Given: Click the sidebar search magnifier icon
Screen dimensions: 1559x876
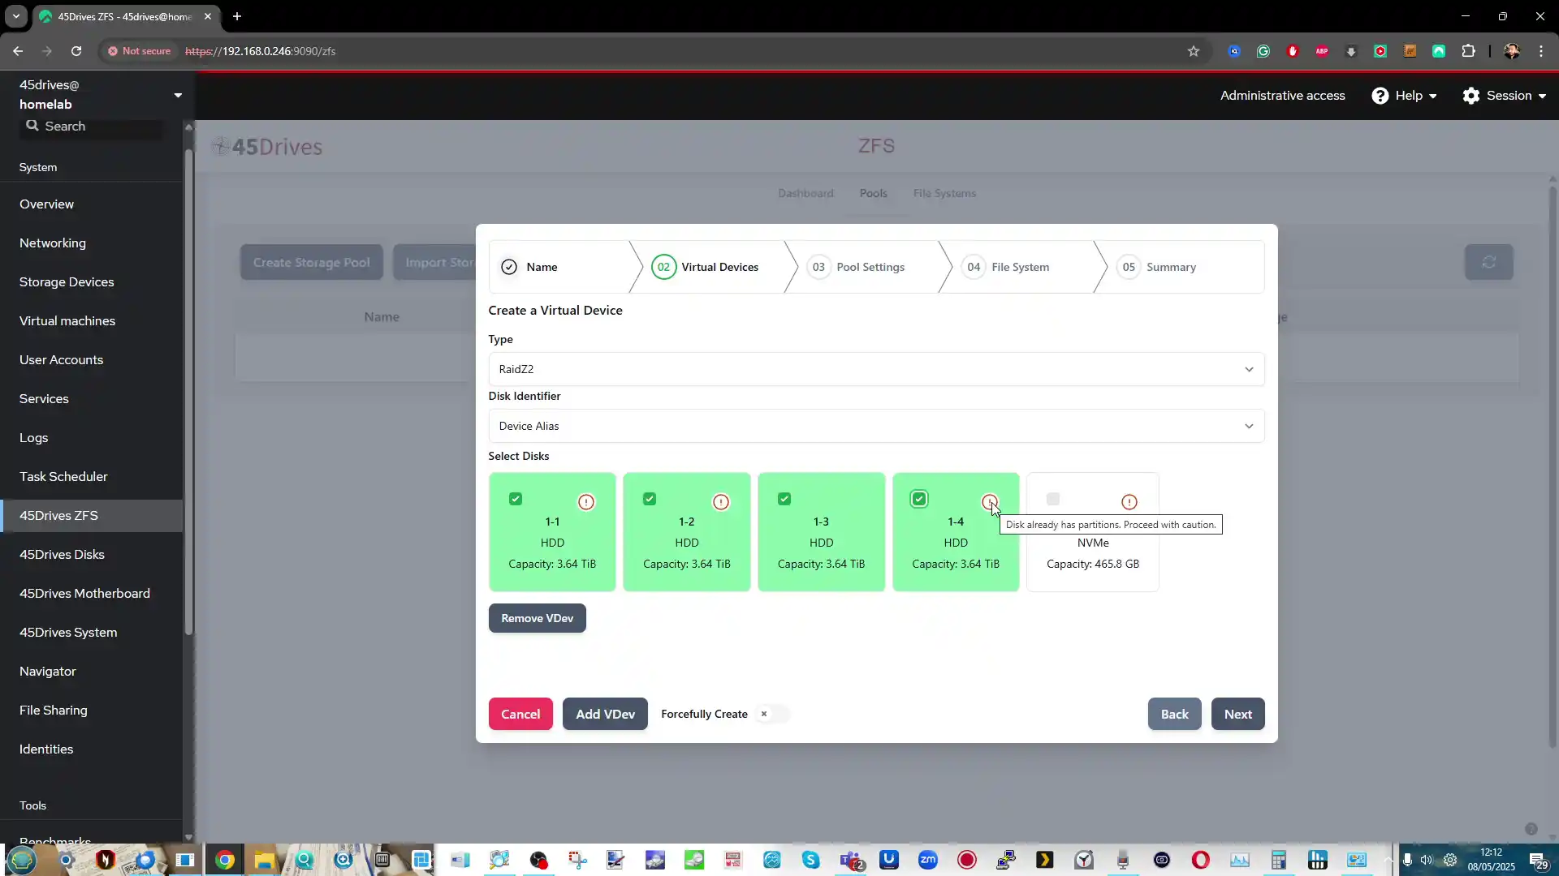Looking at the screenshot, I should (32, 126).
